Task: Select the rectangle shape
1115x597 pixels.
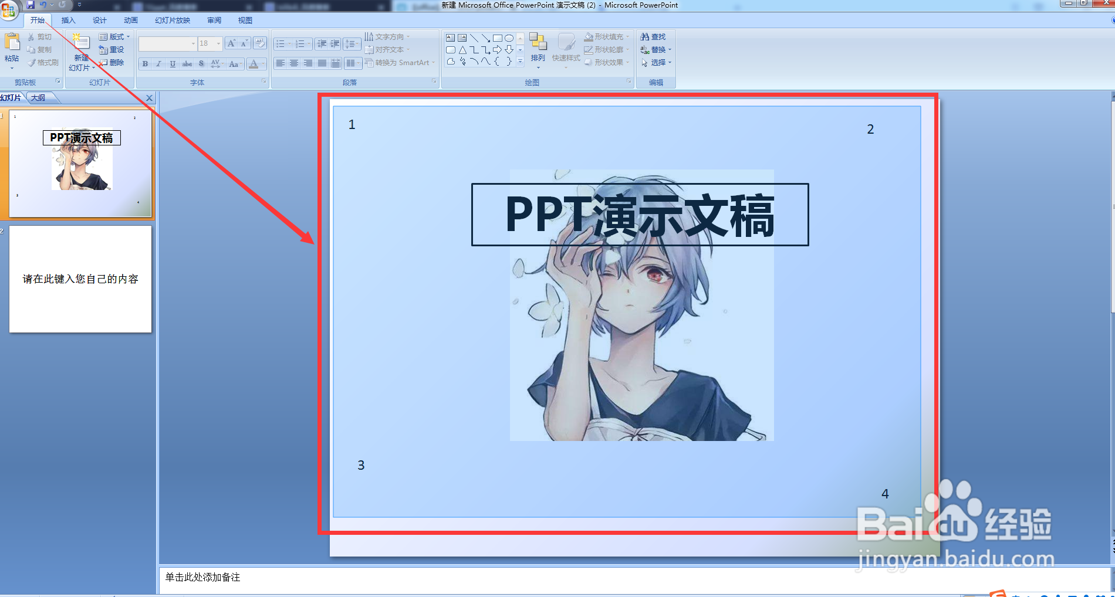Action: point(497,38)
